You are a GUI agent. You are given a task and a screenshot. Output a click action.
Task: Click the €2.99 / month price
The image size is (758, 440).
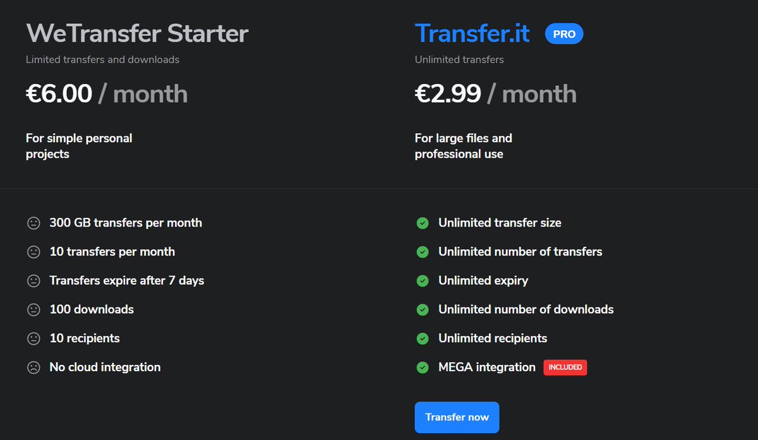[x=496, y=94]
